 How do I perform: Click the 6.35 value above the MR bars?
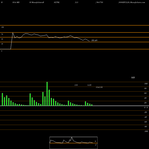(89, 85)
